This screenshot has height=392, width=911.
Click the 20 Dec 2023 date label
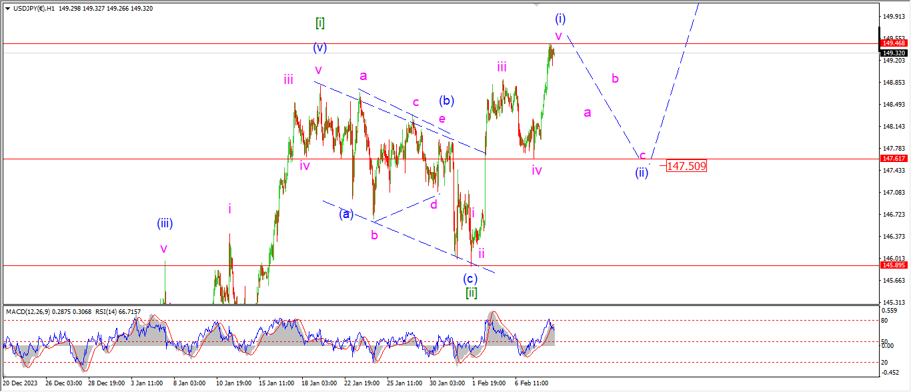[x=19, y=384]
